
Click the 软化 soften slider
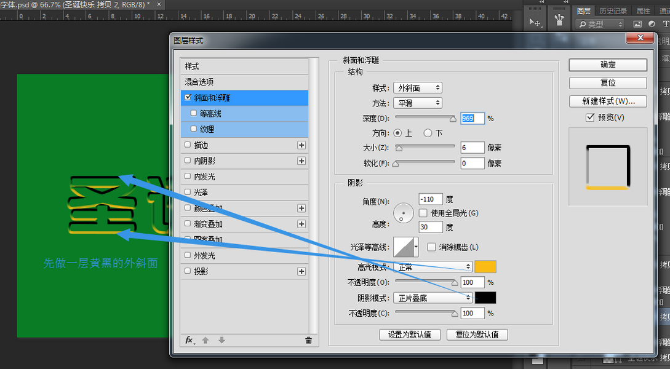425,163
